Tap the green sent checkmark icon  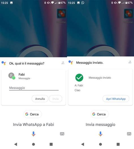coord(79,78)
